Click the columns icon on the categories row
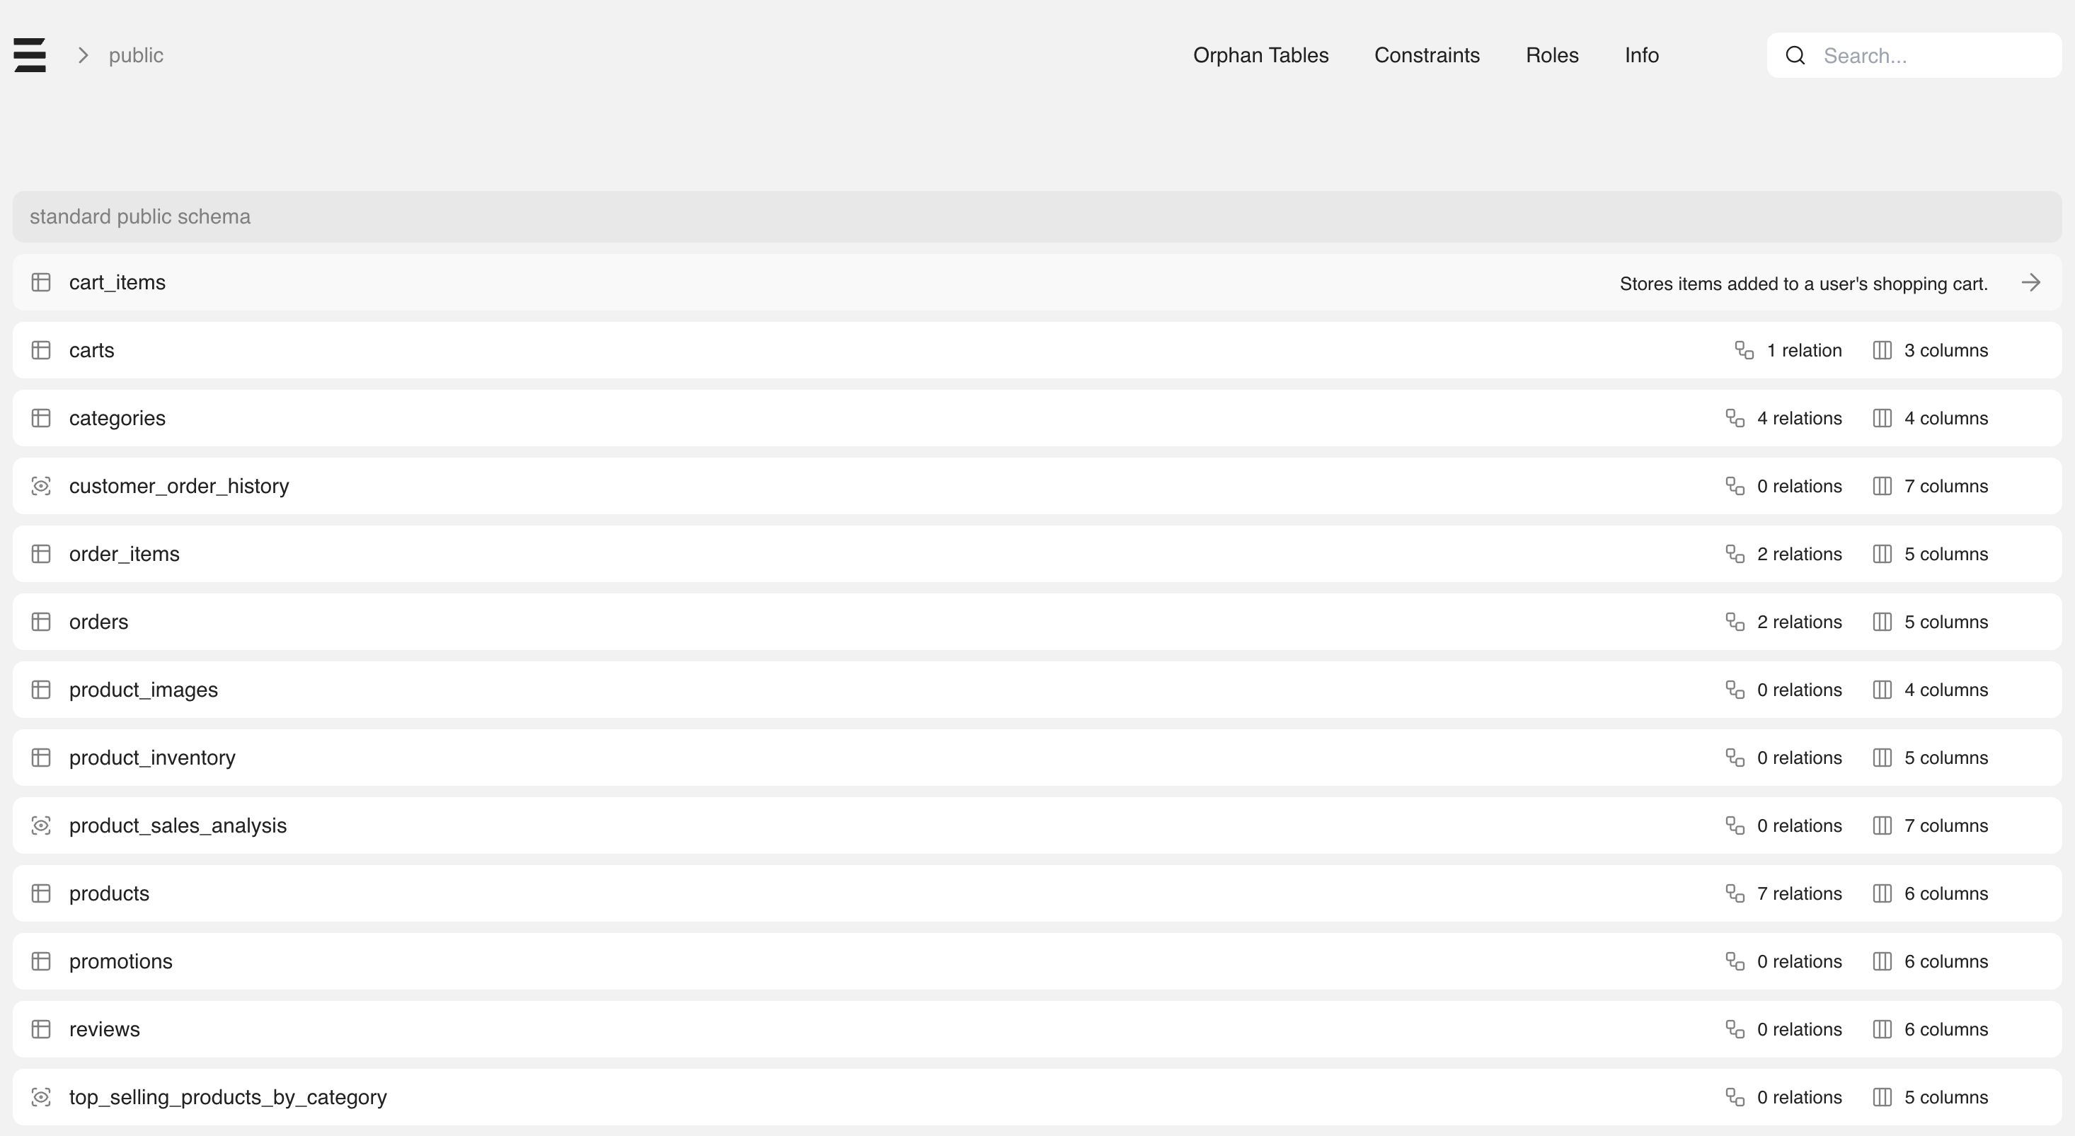This screenshot has width=2075, height=1136. tap(1883, 418)
